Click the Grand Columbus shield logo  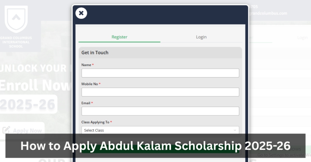(16, 19)
